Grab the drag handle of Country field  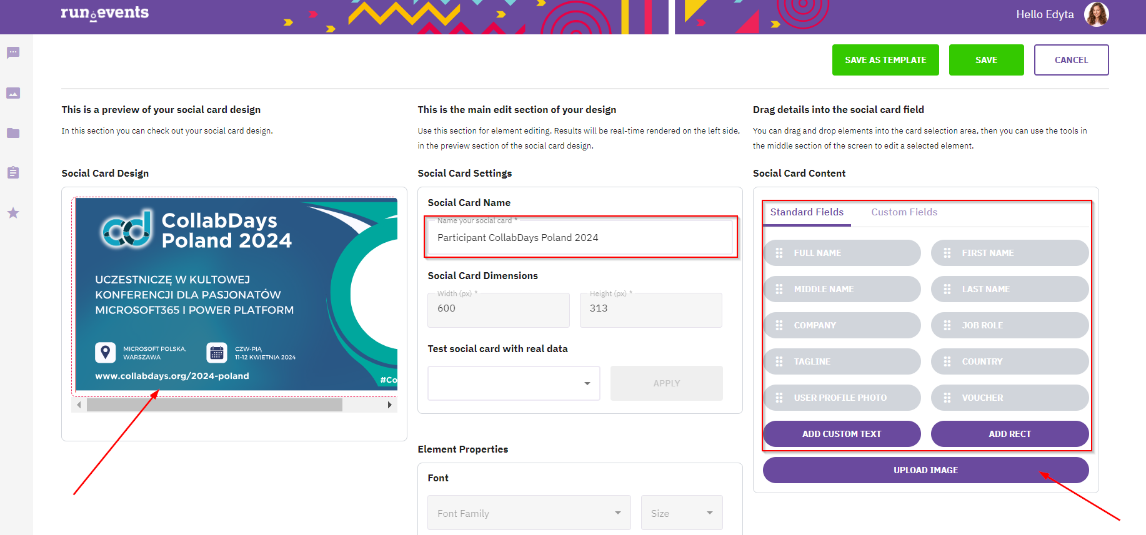(947, 361)
